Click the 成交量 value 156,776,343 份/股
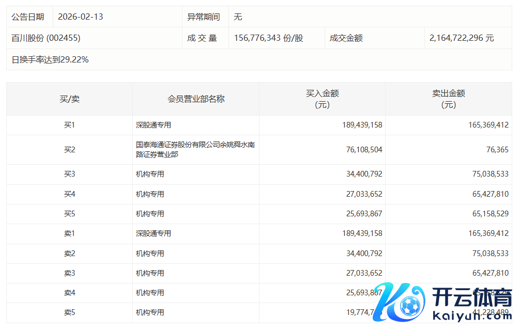The width and height of the screenshot is (520, 333). (x=268, y=38)
